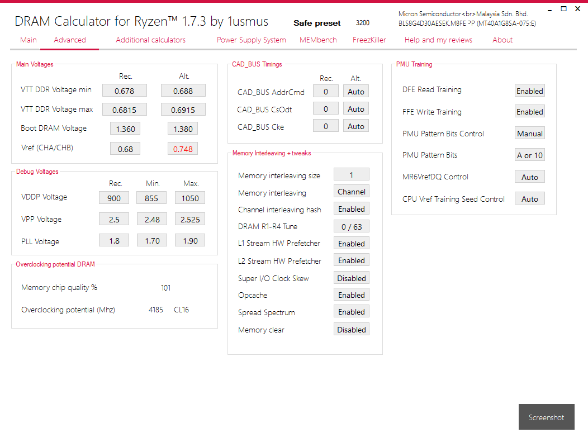588x442 pixels.
Task: Select the Advanced tab
Action: click(70, 40)
